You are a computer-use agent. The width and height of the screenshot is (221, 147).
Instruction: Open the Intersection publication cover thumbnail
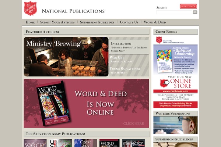click(133, 143)
